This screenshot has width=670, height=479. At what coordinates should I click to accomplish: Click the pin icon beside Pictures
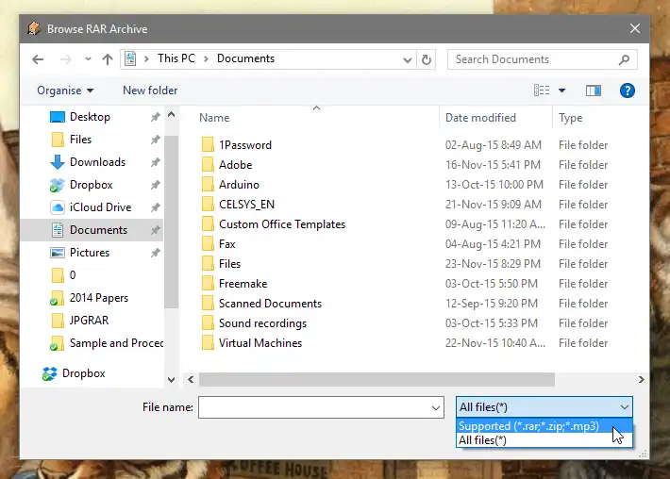tap(155, 253)
